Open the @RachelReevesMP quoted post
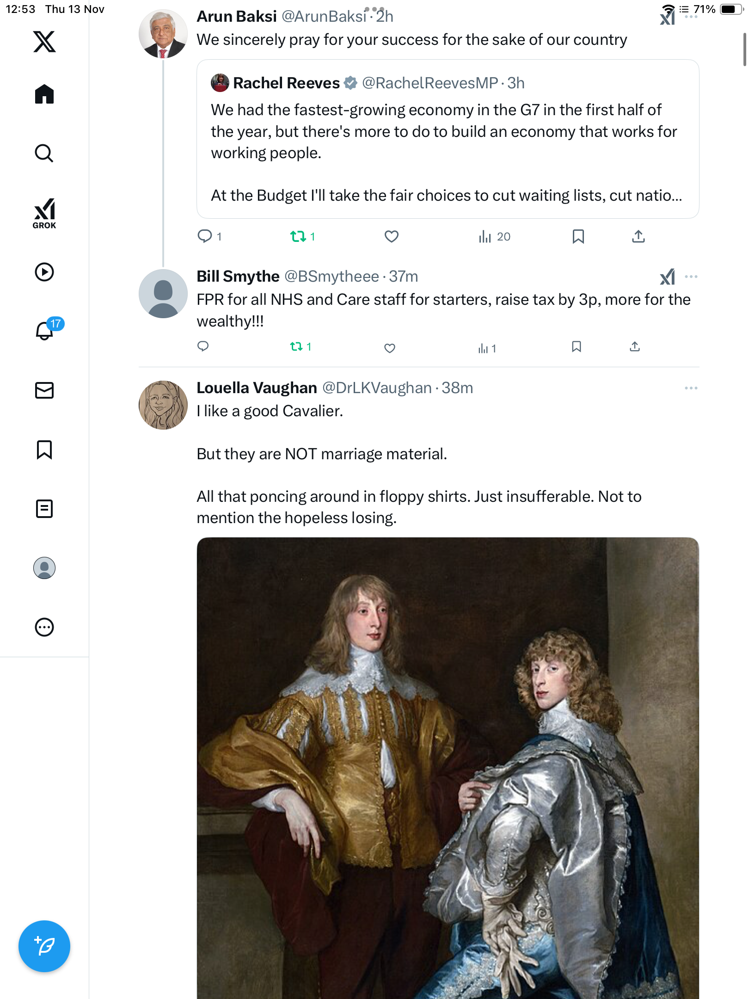This screenshot has width=749, height=999. tap(447, 139)
